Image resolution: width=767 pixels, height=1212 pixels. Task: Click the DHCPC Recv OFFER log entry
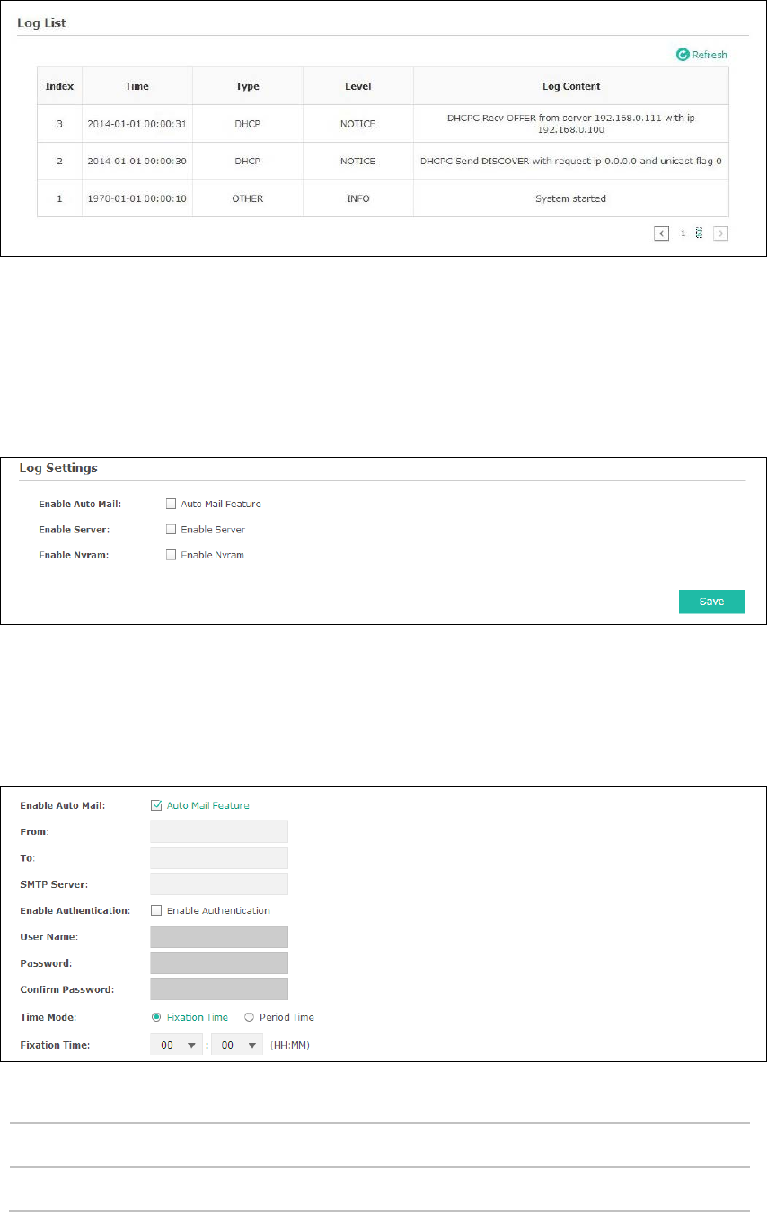coord(571,123)
